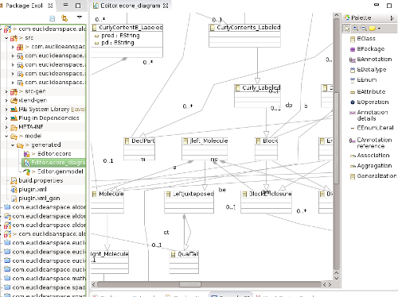This screenshot has height=297, width=398.
Task: Select the Aggregation palette tool
Action: click(x=371, y=166)
